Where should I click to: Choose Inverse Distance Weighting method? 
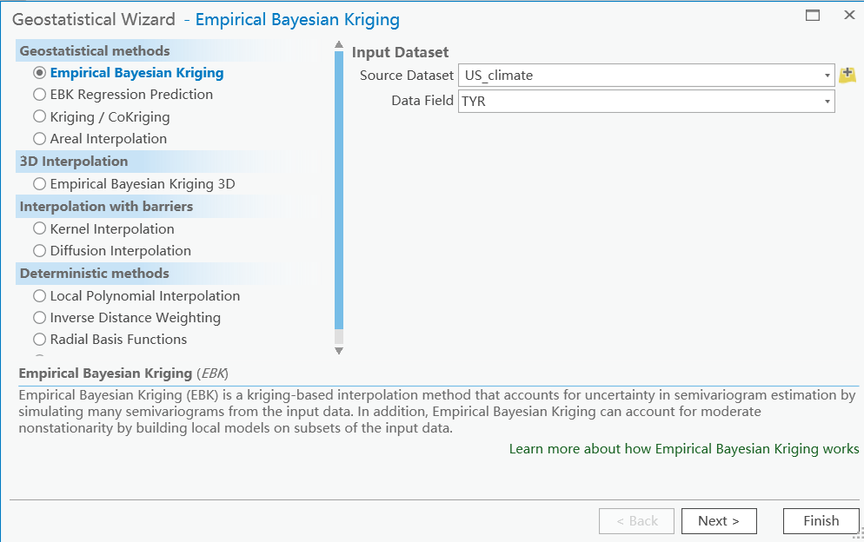(x=39, y=318)
